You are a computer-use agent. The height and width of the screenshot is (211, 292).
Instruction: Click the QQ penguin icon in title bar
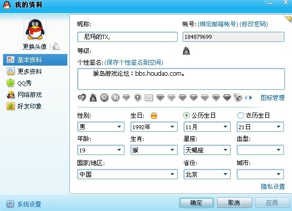[x=7, y=5]
